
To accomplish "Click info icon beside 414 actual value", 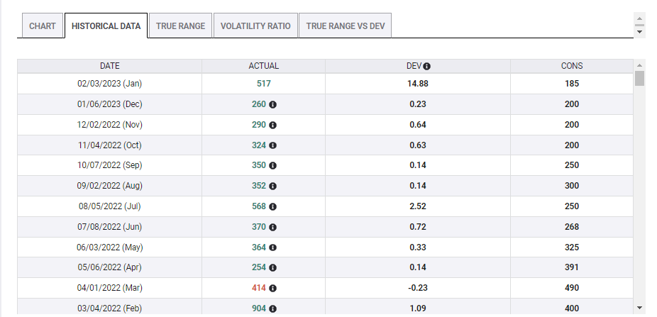I will pyautogui.click(x=273, y=289).
